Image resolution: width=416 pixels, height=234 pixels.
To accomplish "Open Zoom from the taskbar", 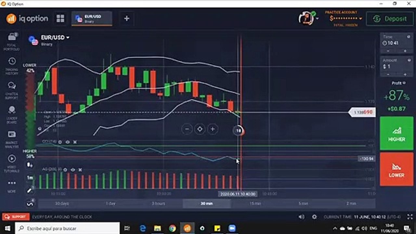I will 232,228.
